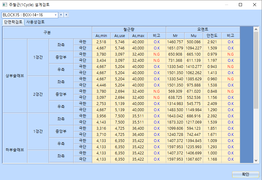Click the 2경간 cell under 상부슬래브
This screenshot has width=262, height=180.
[x=38, y=94]
